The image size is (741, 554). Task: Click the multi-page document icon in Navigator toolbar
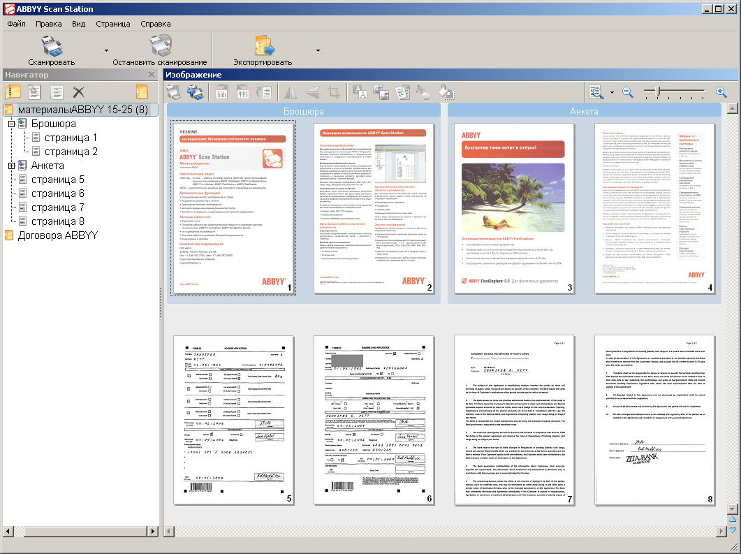coord(57,92)
